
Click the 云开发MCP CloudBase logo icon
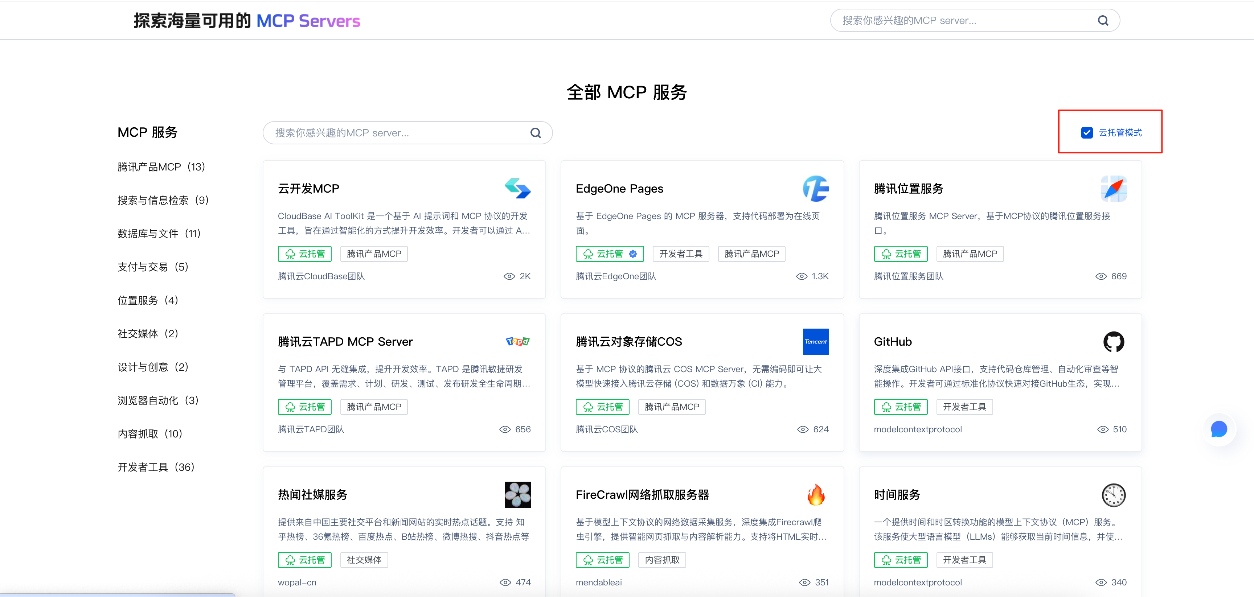point(517,188)
